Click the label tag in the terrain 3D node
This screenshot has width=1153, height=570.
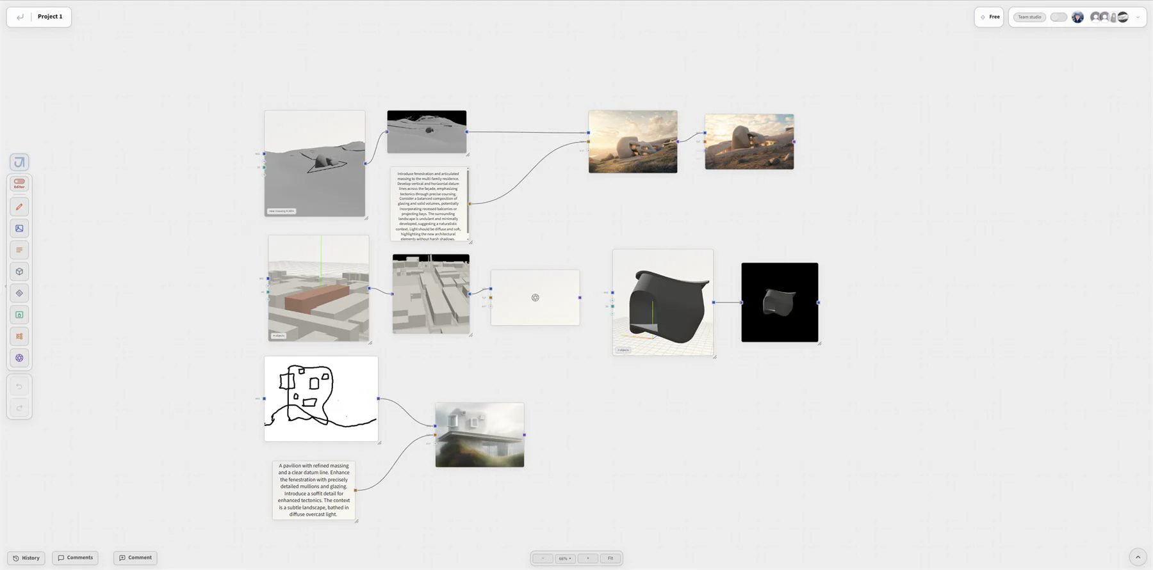[x=282, y=210]
